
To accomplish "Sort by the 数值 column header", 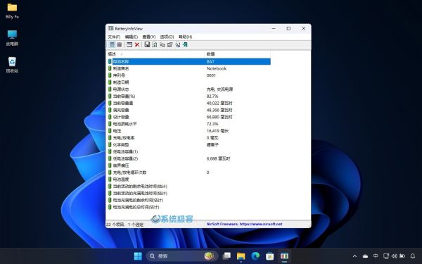I will click(238, 54).
